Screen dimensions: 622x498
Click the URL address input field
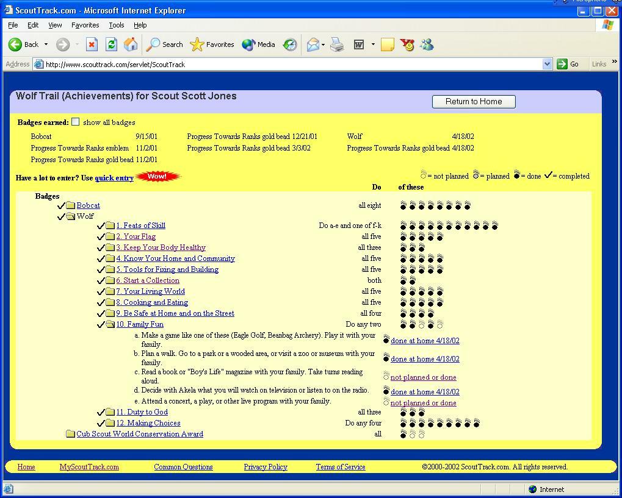point(293,64)
